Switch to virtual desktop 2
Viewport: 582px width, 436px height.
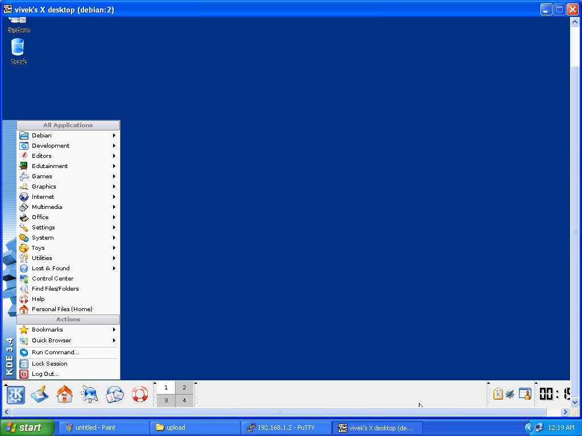184,387
